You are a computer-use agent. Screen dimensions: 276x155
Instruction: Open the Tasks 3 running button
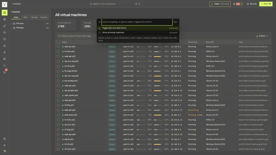[x=220, y=4]
